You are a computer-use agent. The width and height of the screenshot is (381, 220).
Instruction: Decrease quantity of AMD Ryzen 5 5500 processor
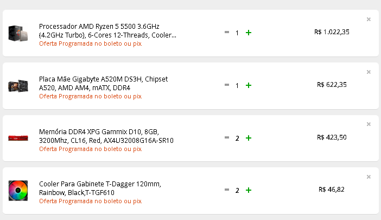click(227, 32)
